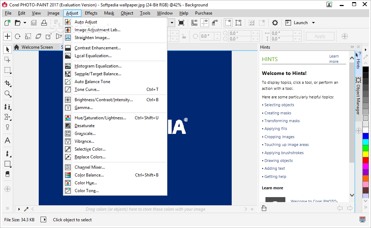The height and width of the screenshot is (228, 371).
Task: Choose Tone Curve from Adjust menu
Action: click(114, 89)
